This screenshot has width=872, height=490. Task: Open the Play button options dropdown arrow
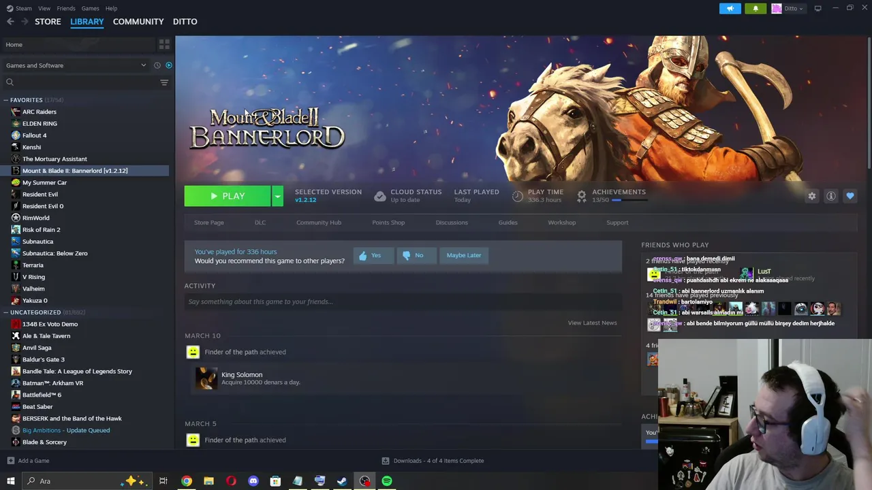tap(277, 196)
